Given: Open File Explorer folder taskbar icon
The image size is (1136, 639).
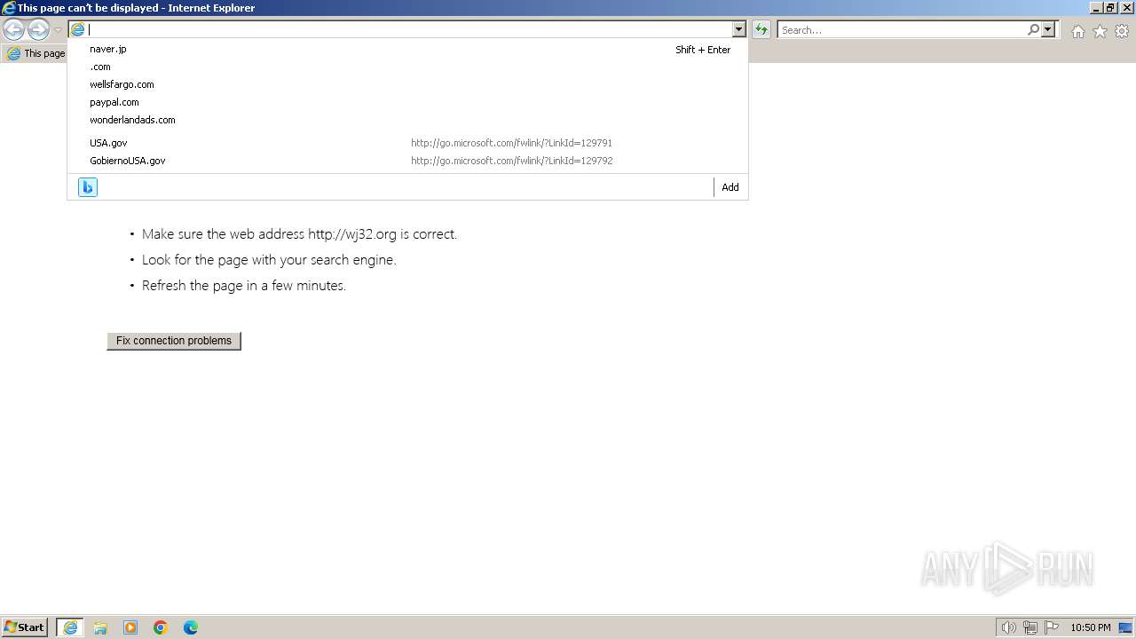Looking at the screenshot, I should 100,627.
